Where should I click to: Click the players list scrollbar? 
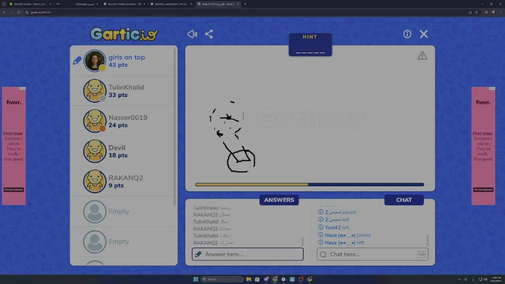(x=175, y=126)
